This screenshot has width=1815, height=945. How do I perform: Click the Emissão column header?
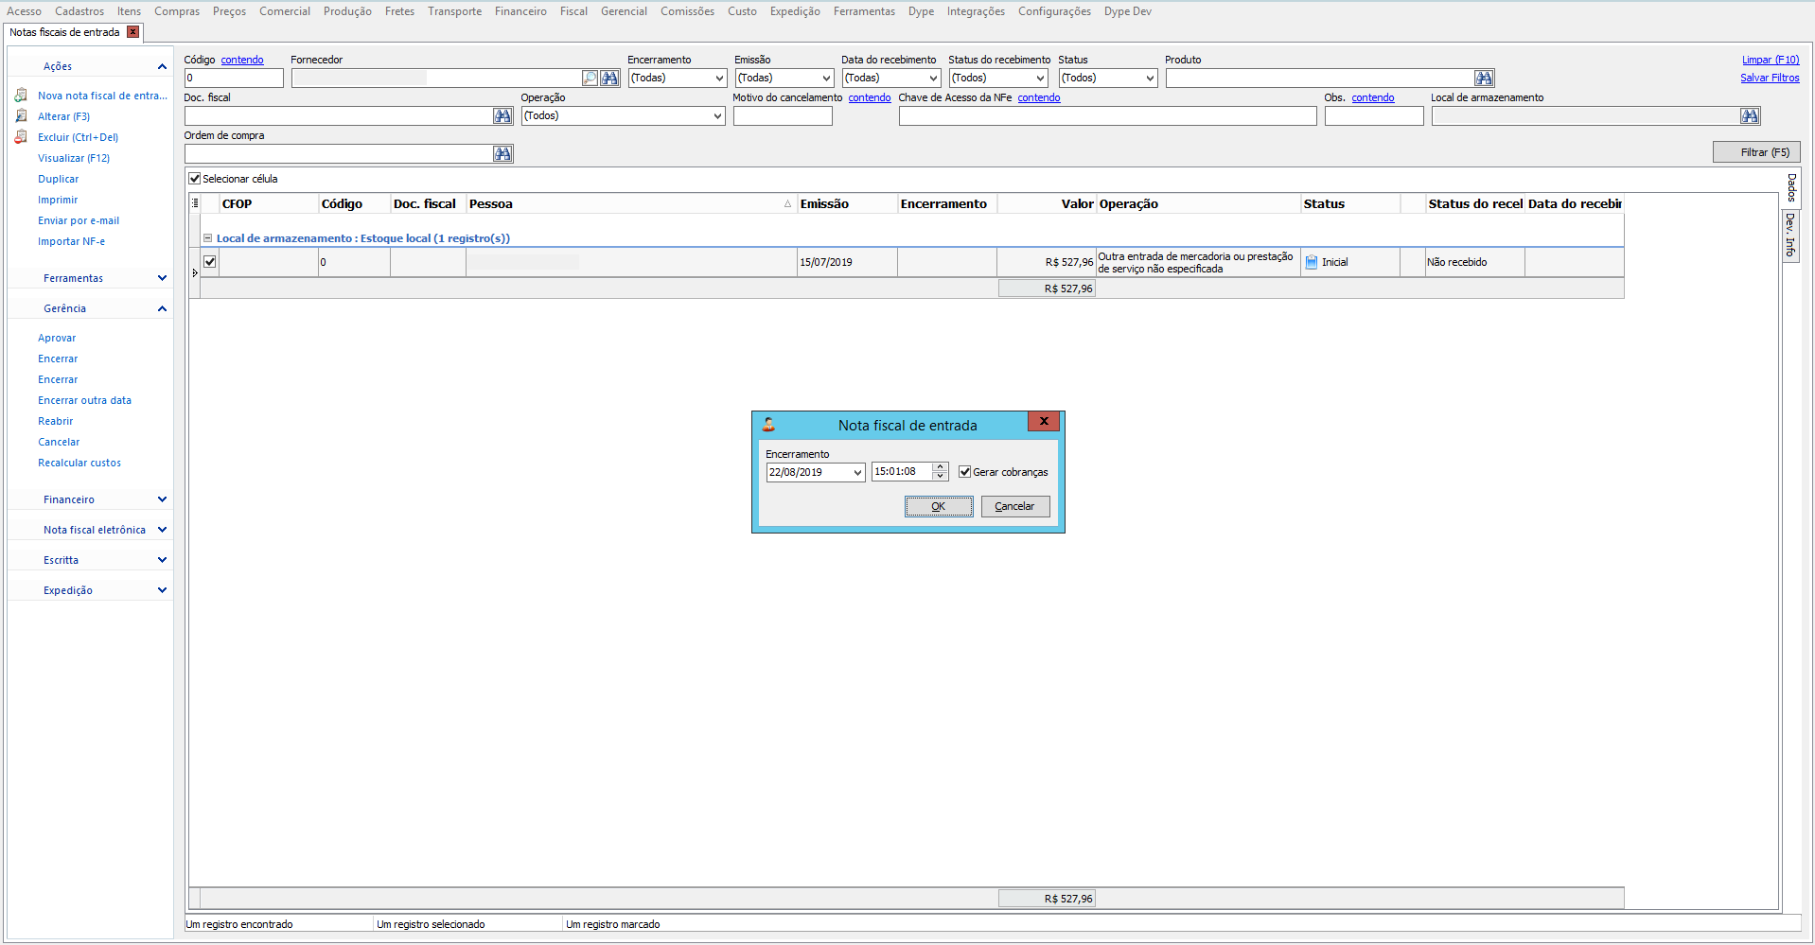[x=847, y=203]
